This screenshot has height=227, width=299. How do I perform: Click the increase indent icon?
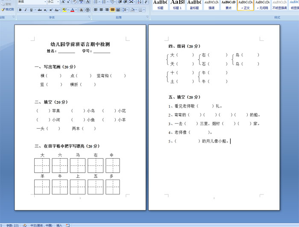coord(125,2)
